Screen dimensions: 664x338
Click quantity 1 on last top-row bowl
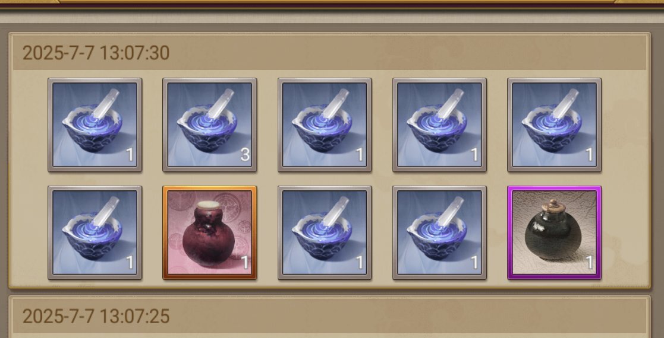[590, 155]
